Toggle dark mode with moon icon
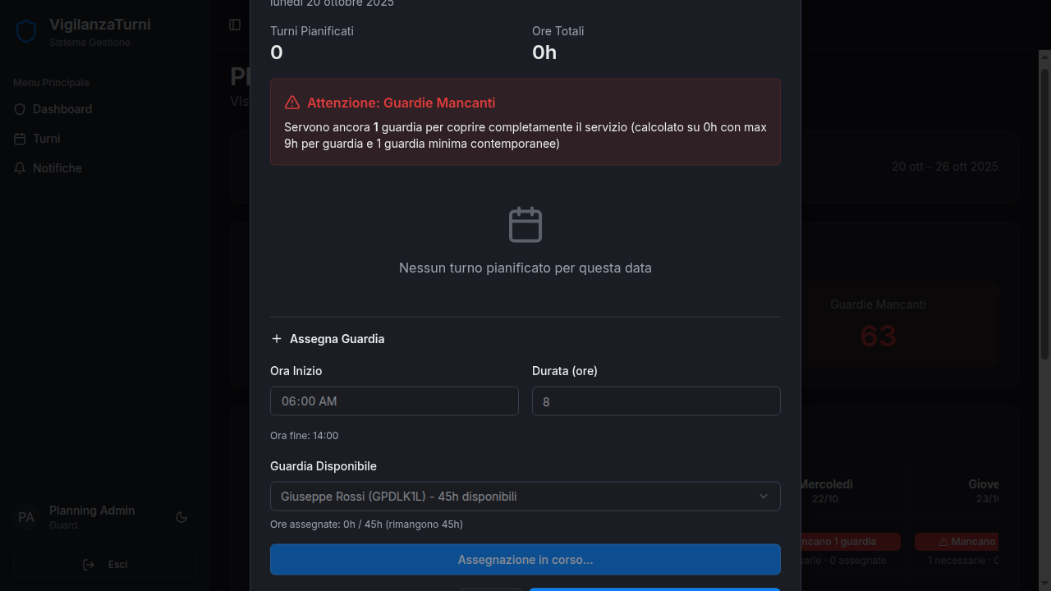The width and height of the screenshot is (1051, 591). (181, 517)
